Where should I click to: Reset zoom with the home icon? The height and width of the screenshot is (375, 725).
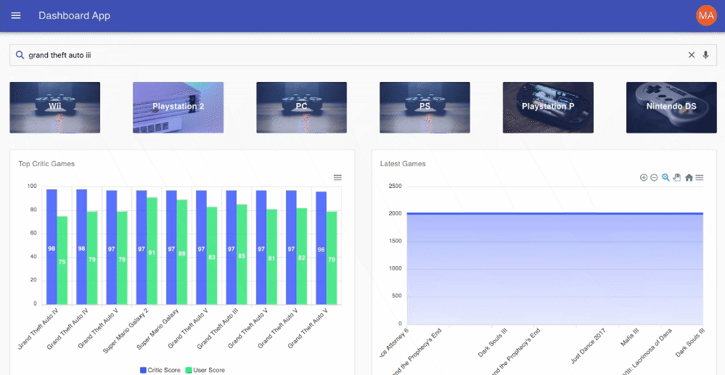click(x=689, y=178)
